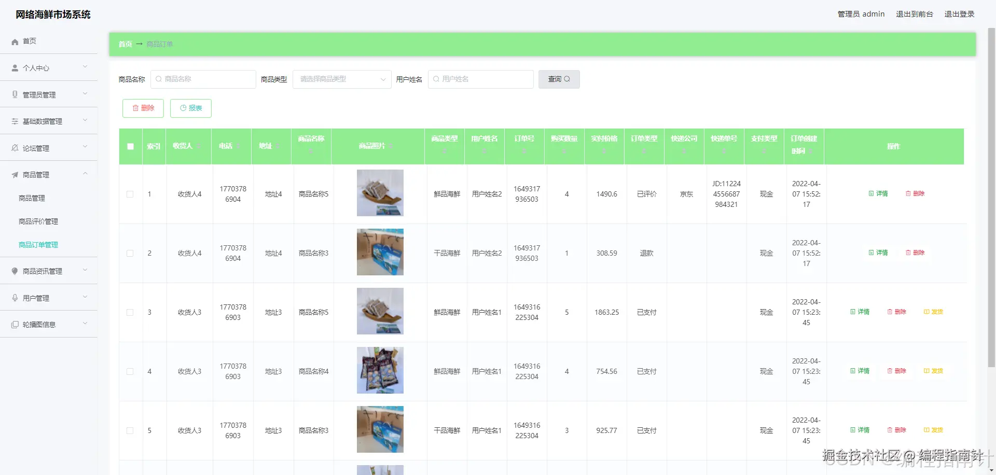Open the 商品管理 submenu item
Viewport: 996px width, 475px height.
[32, 198]
